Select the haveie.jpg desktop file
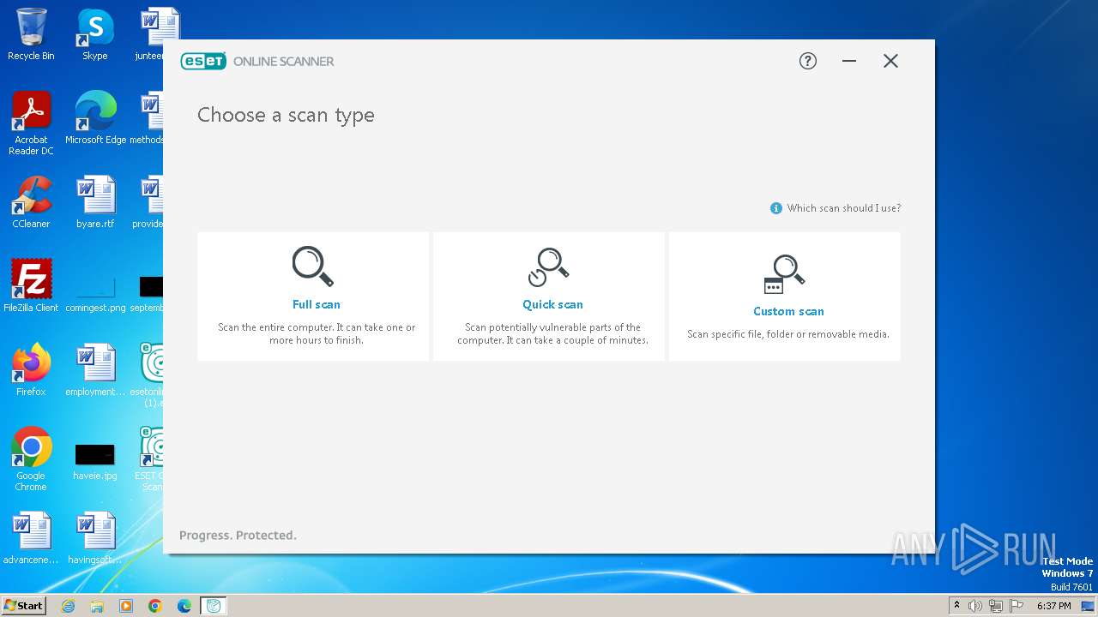This screenshot has width=1098, height=617. pyautogui.click(x=95, y=463)
